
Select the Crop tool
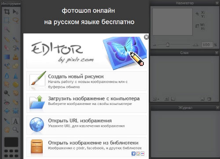[7, 11]
